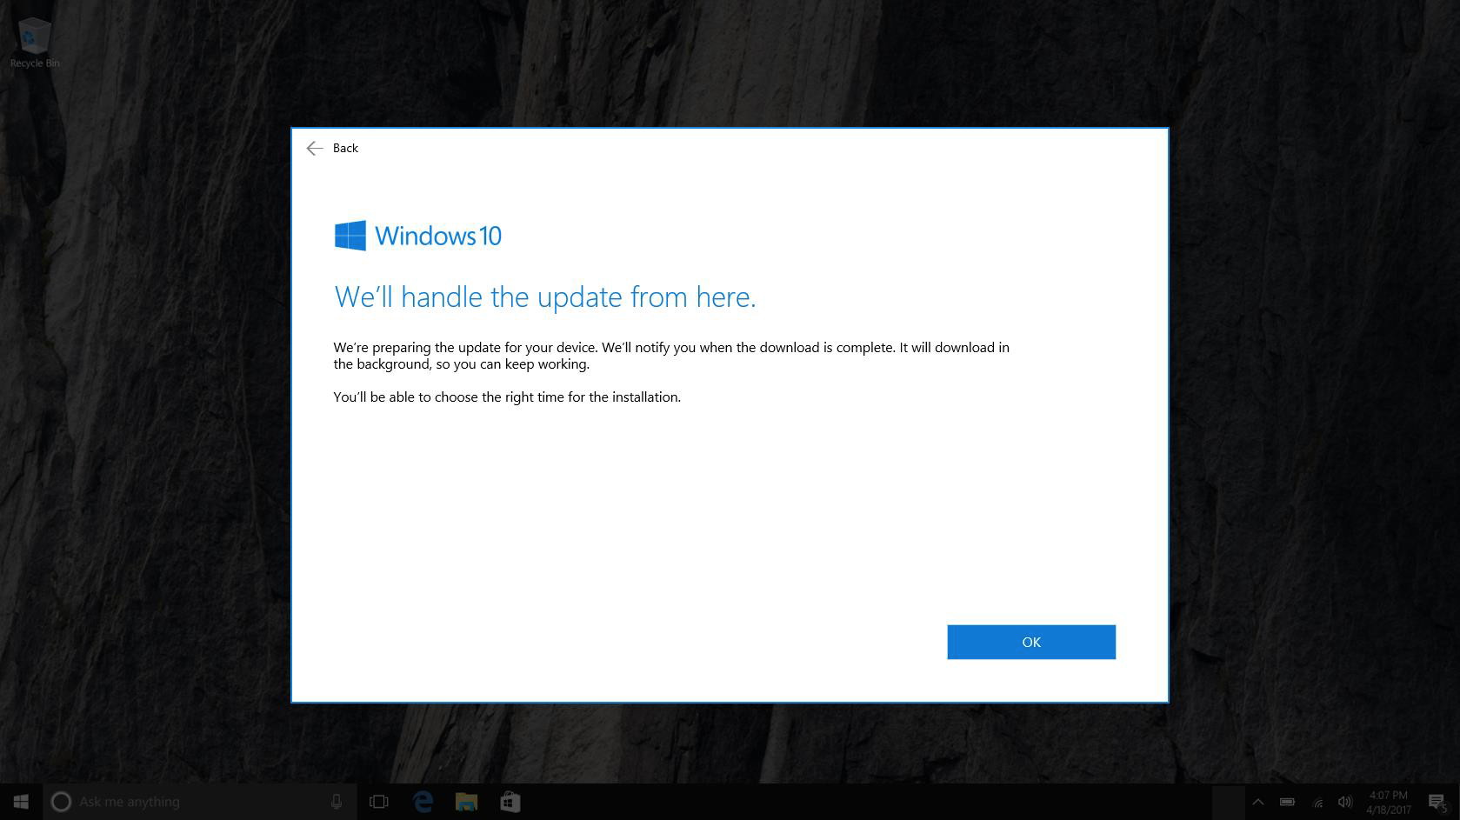Select the Recycle Bin desktop icon
The height and width of the screenshot is (820, 1460).
coord(35,43)
